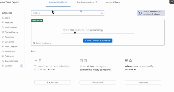Screen dimensions: 174x92
Task: Open the Automations Center tab
Action: point(58,2)
